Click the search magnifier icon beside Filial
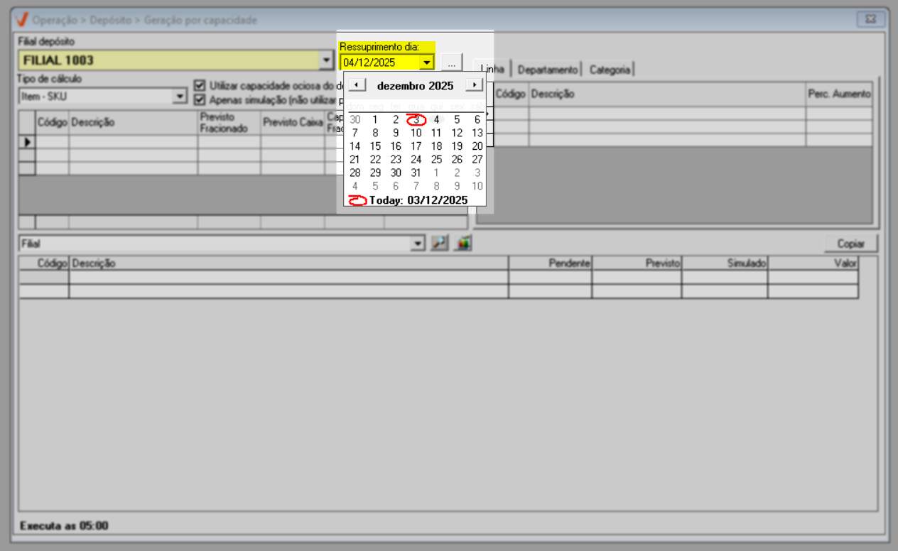This screenshot has width=898, height=551. coord(440,244)
